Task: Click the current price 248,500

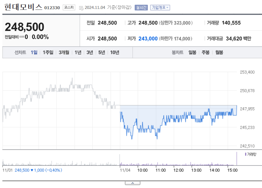Action: tap(25, 27)
